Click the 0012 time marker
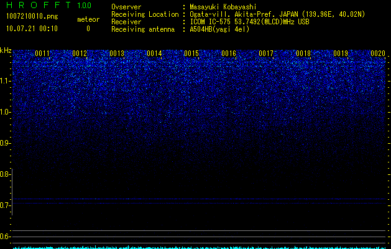This screenshot has height=249, width=391. [x=80, y=54]
